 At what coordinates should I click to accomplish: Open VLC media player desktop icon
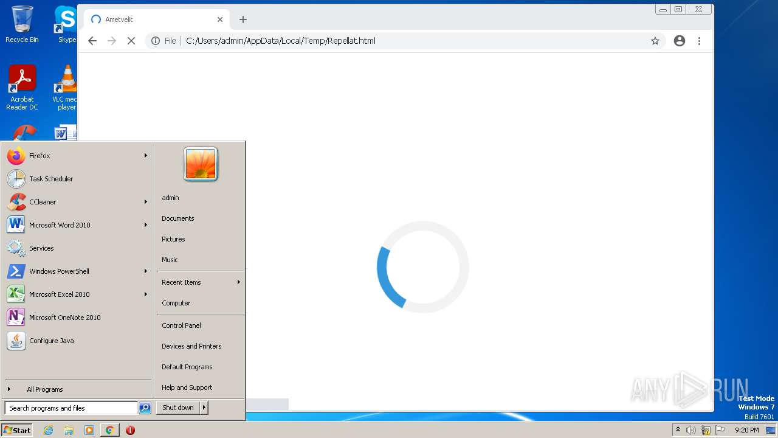[66, 88]
